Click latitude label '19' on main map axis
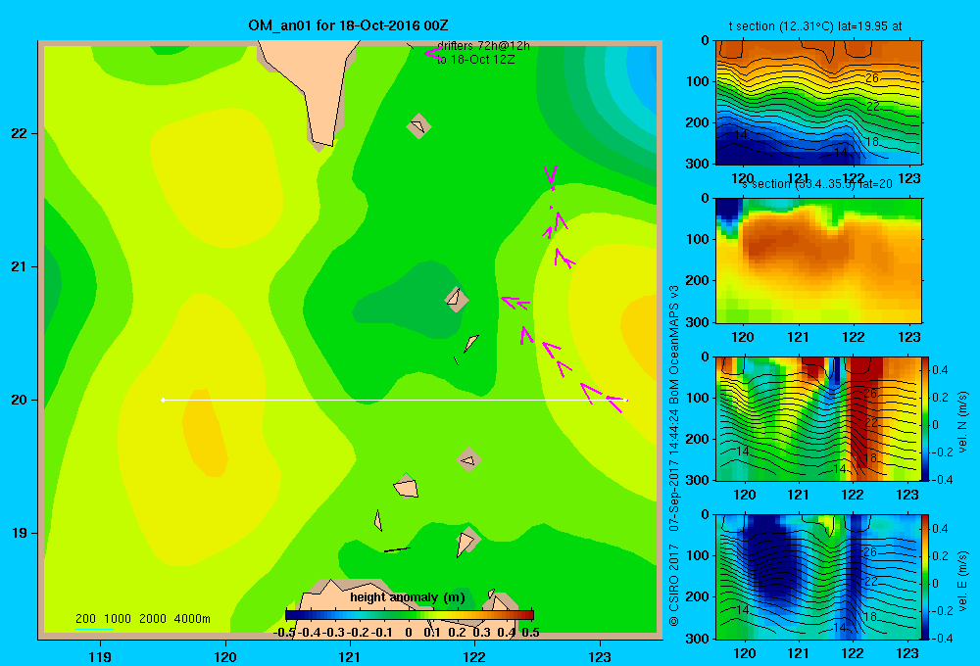This screenshot has width=980, height=666. click(x=20, y=533)
